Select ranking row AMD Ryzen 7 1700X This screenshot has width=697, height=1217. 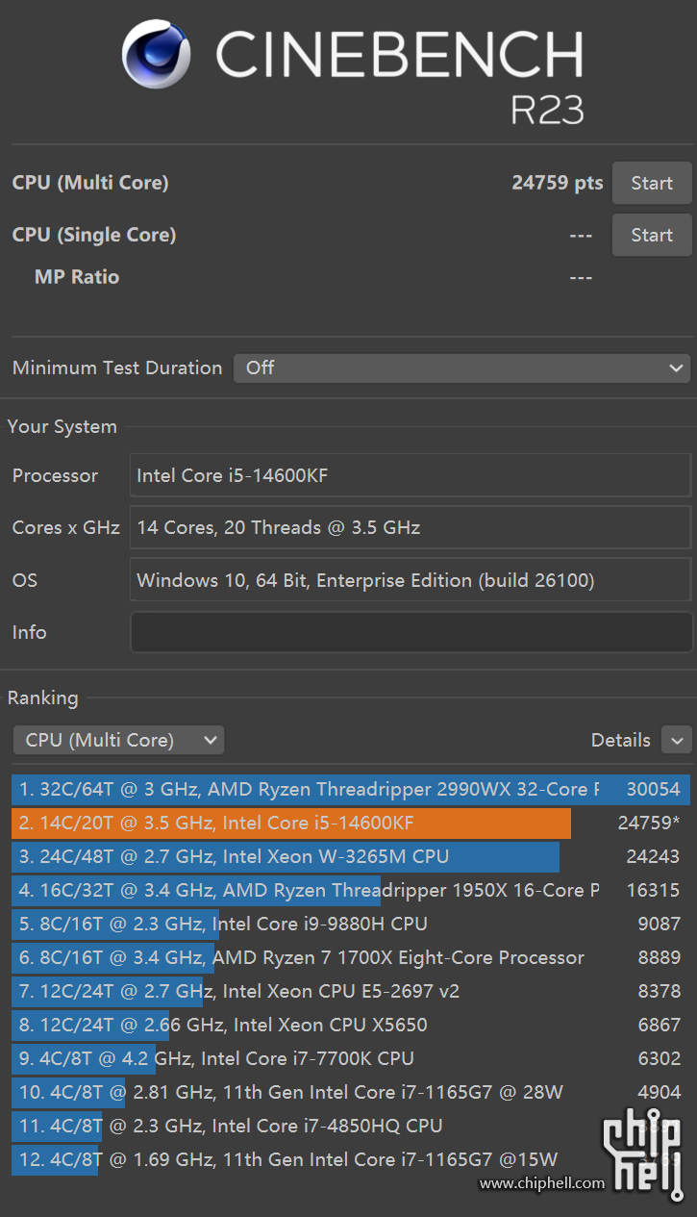pos(351,958)
